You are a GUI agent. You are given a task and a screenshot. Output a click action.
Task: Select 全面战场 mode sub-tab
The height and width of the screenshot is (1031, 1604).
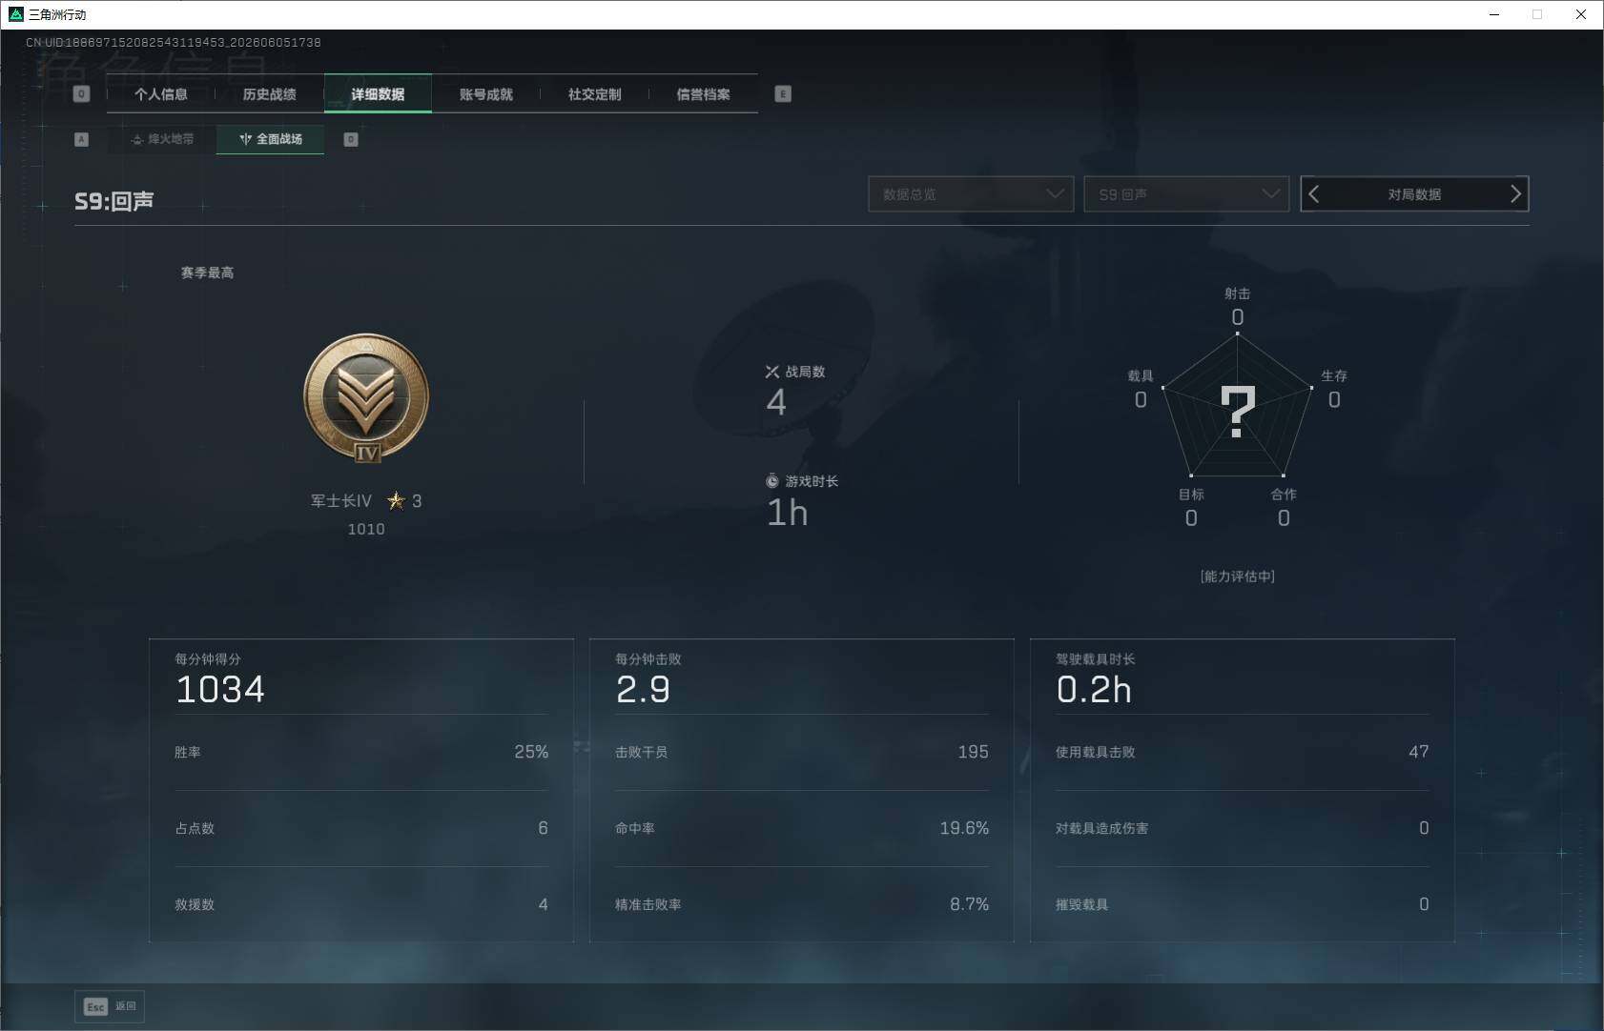(x=271, y=139)
